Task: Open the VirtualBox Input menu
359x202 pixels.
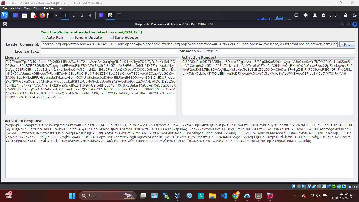Action: pos(37,8)
